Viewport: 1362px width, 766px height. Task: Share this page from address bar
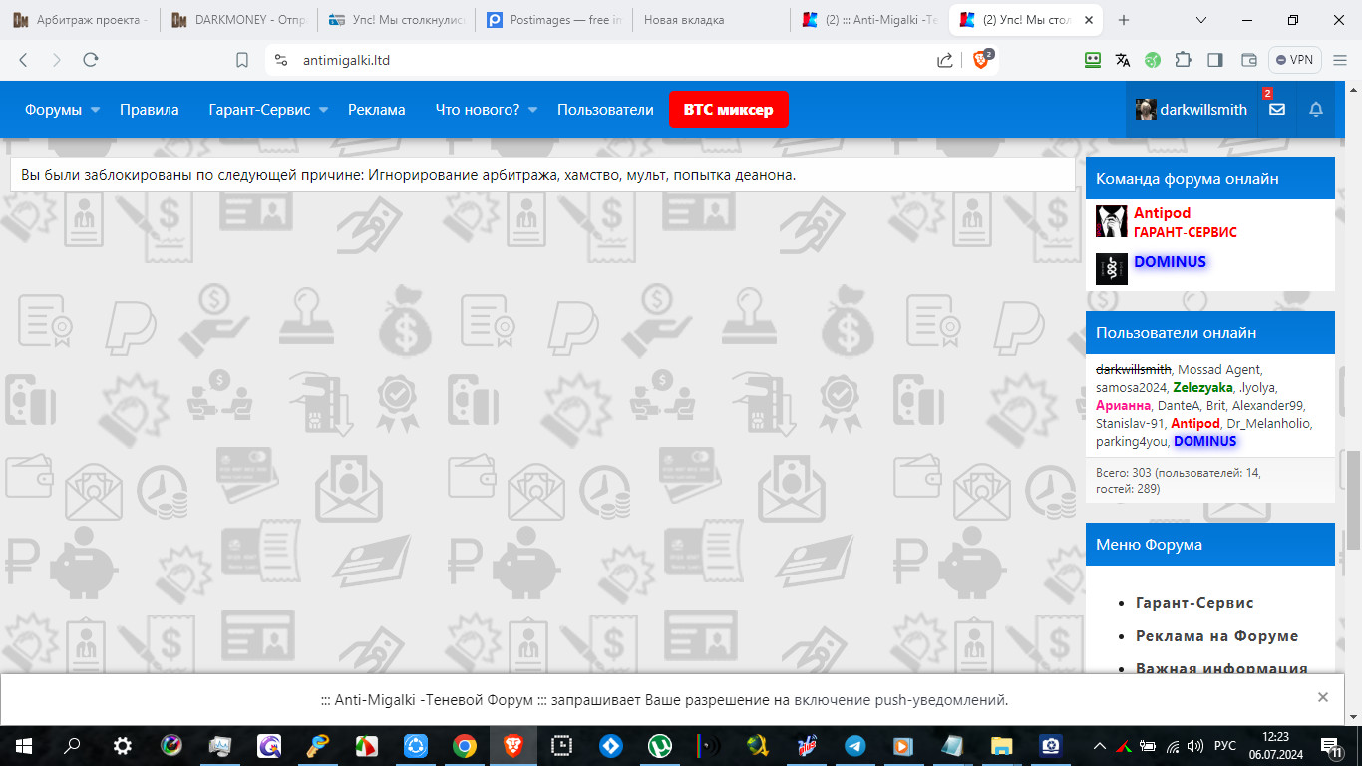(944, 60)
